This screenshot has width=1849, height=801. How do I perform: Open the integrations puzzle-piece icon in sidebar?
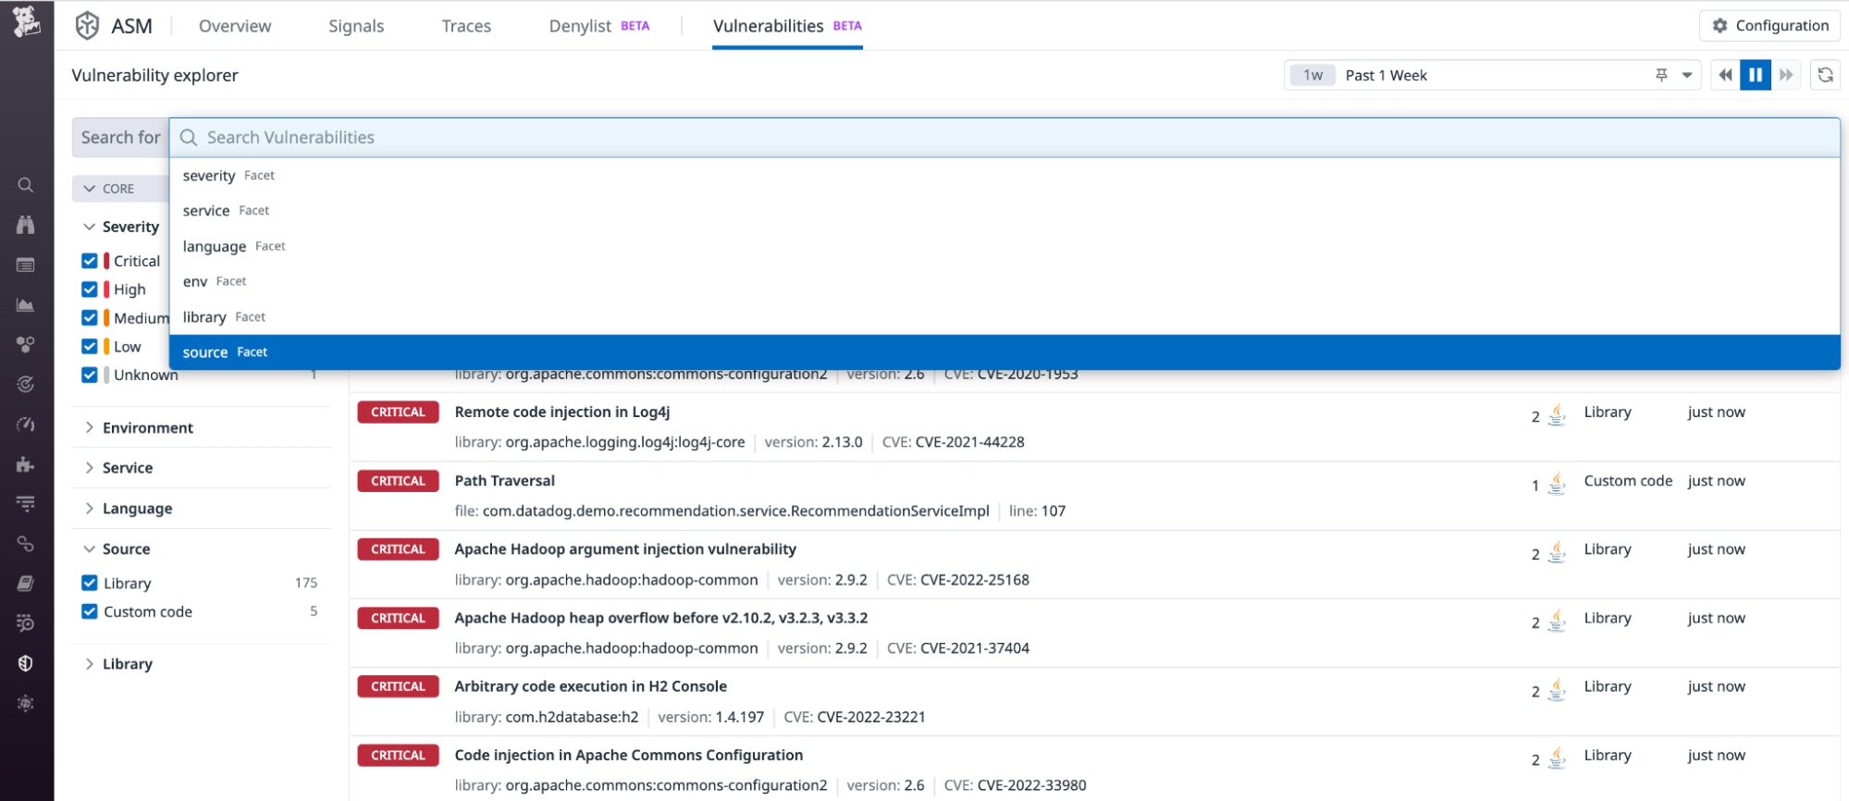point(26,464)
